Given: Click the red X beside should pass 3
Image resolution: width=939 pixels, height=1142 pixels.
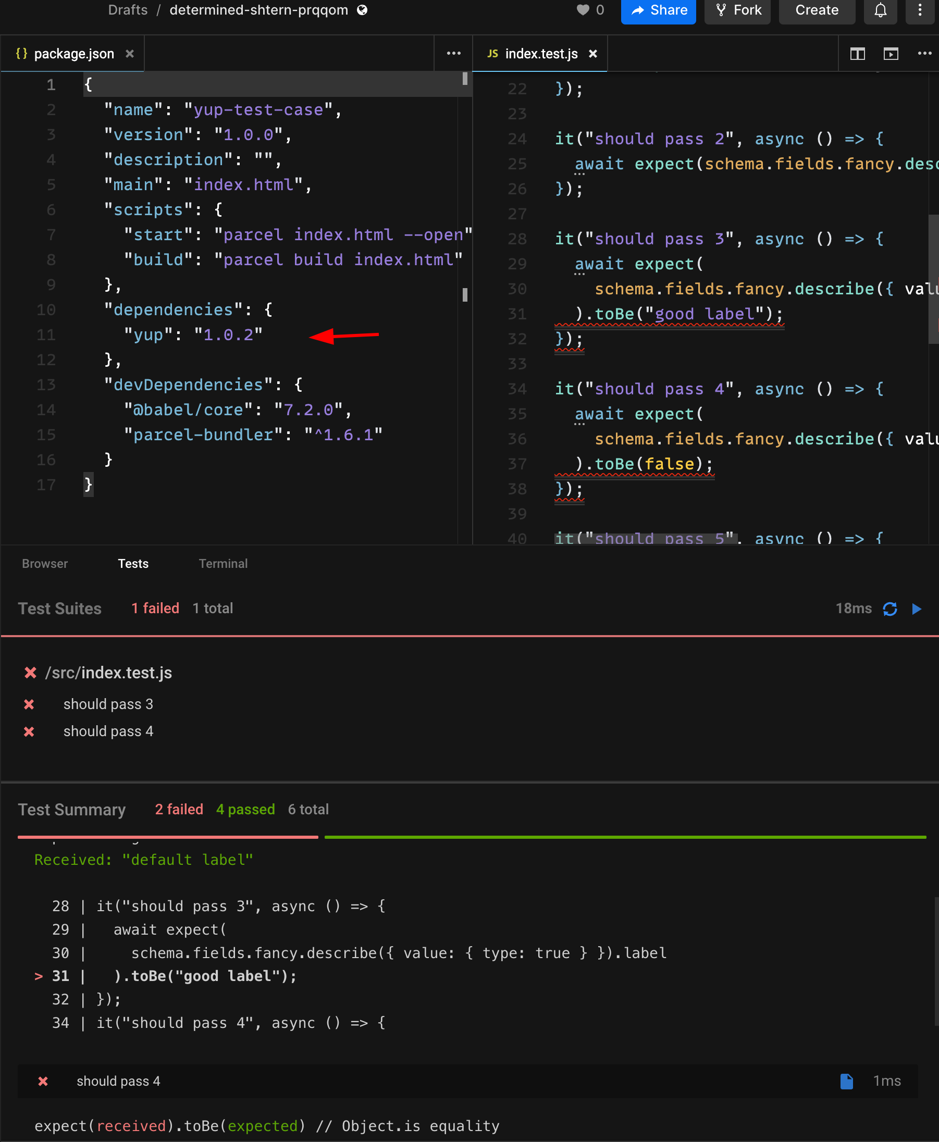Looking at the screenshot, I should 29,704.
